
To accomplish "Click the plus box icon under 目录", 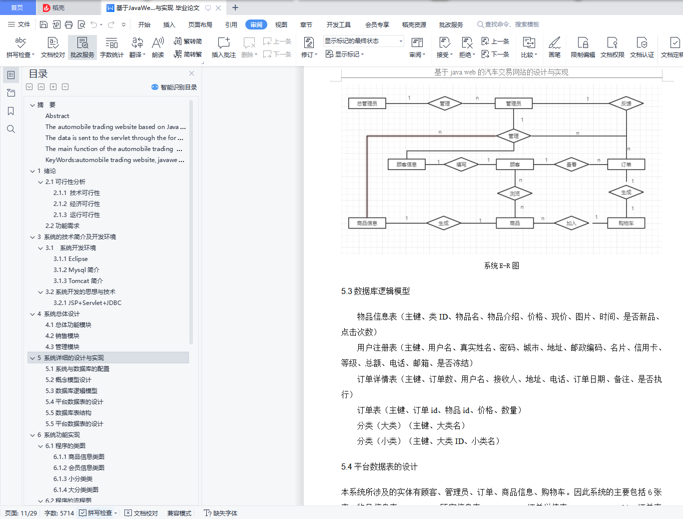I will [x=53, y=87].
